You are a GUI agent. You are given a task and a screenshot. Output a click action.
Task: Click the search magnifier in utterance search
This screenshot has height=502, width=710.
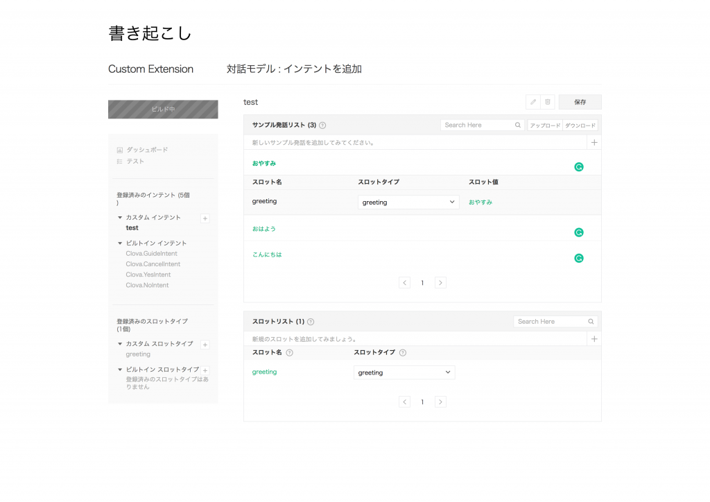tap(517, 125)
